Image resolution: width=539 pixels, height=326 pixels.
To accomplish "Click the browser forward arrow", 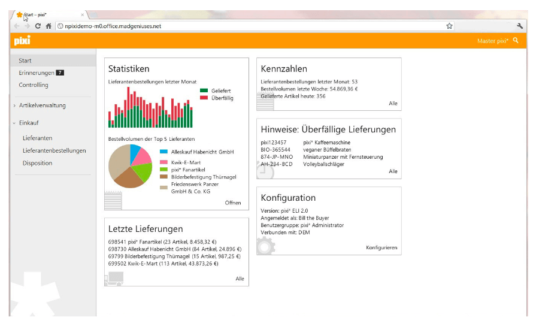I will coord(27,26).
